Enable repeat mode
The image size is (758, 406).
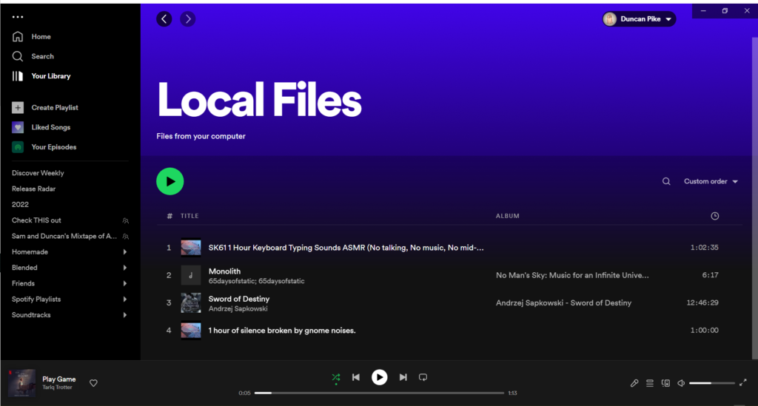click(x=423, y=377)
